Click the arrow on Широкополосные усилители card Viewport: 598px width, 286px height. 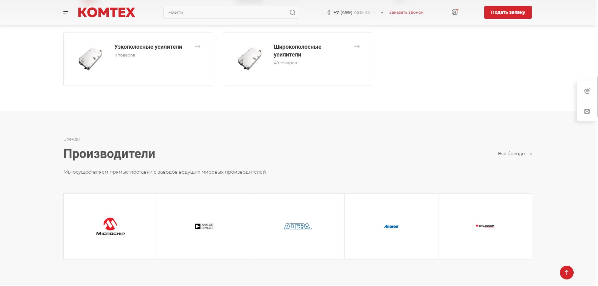point(357,47)
